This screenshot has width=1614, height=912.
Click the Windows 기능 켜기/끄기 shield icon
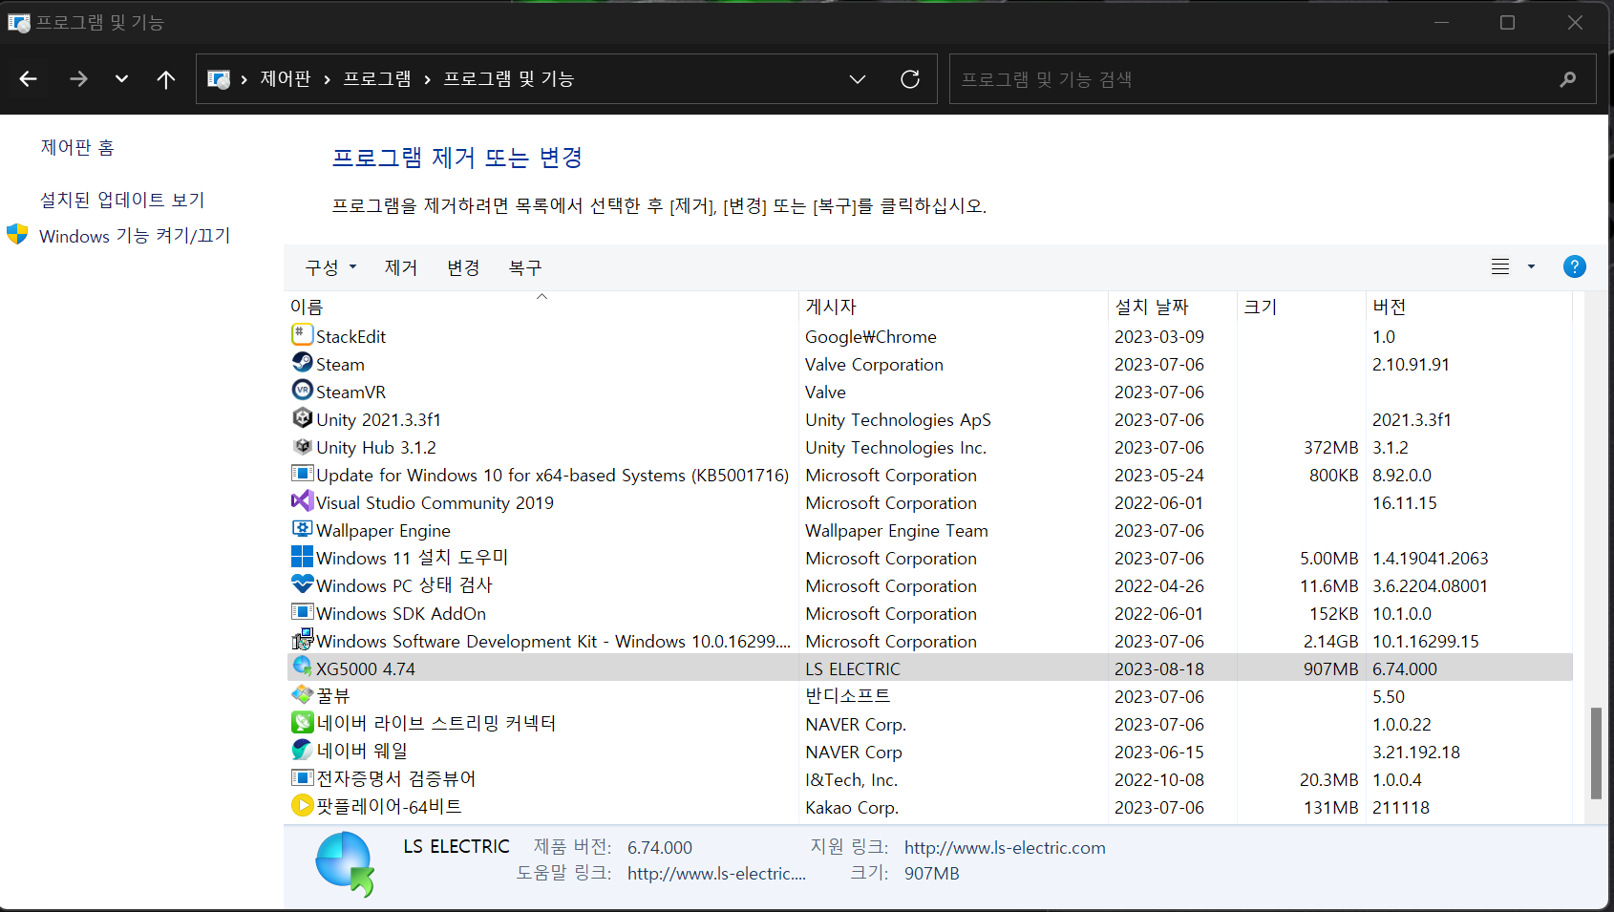coord(17,234)
